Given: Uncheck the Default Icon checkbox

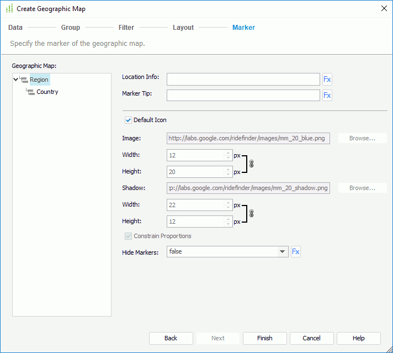Looking at the screenshot, I should pyautogui.click(x=128, y=120).
